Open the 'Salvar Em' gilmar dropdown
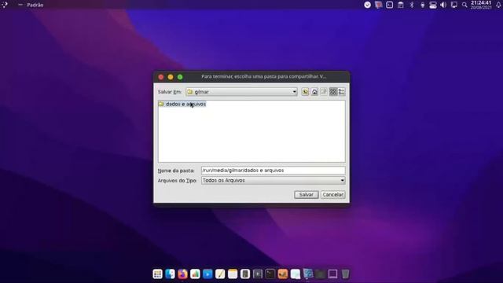 241,92
